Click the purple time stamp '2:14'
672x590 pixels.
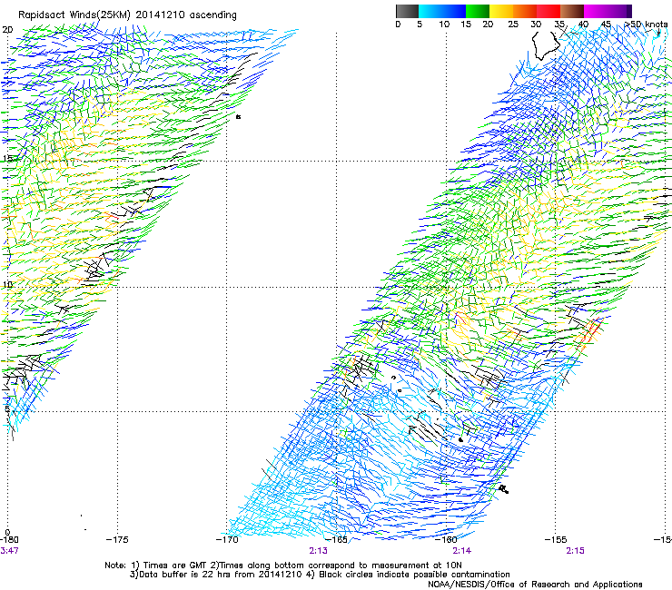[462, 551]
